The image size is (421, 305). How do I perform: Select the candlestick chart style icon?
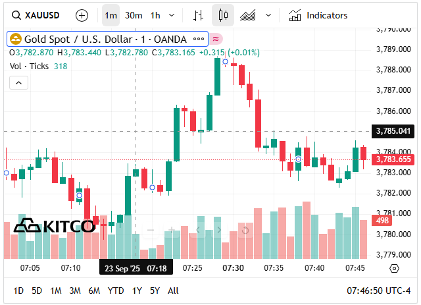click(x=223, y=14)
